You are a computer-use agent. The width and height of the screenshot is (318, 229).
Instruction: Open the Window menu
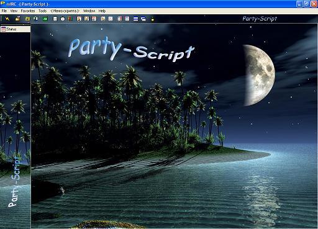click(x=89, y=11)
